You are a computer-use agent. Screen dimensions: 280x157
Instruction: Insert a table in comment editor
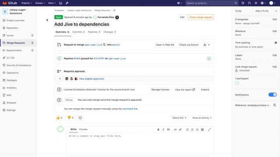pyautogui.click(x=202, y=130)
